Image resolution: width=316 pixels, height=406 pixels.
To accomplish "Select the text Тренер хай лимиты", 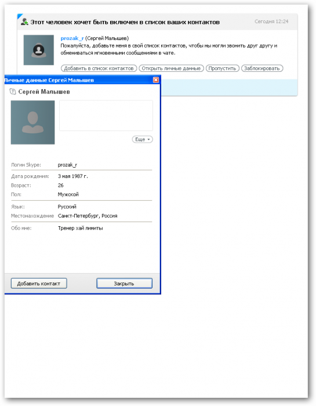I will (80, 228).
